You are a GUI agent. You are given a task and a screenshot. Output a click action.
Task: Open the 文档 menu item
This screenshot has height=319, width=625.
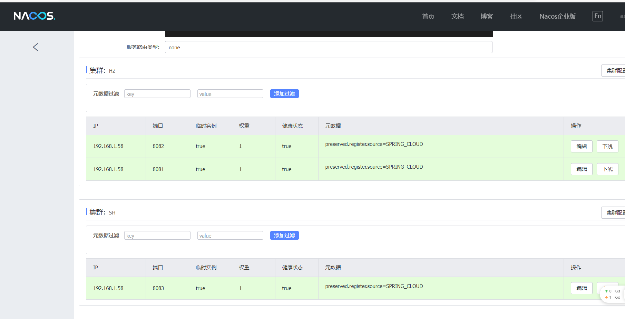pyautogui.click(x=457, y=17)
